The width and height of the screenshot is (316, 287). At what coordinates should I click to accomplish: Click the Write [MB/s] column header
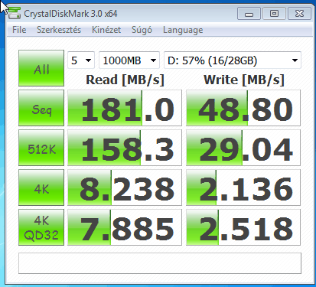click(x=244, y=80)
